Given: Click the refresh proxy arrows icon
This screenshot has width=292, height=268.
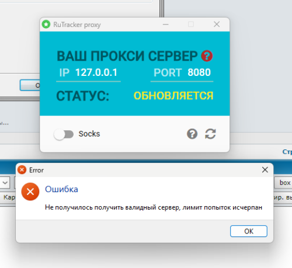Looking at the screenshot, I should pyautogui.click(x=210, y=134).
